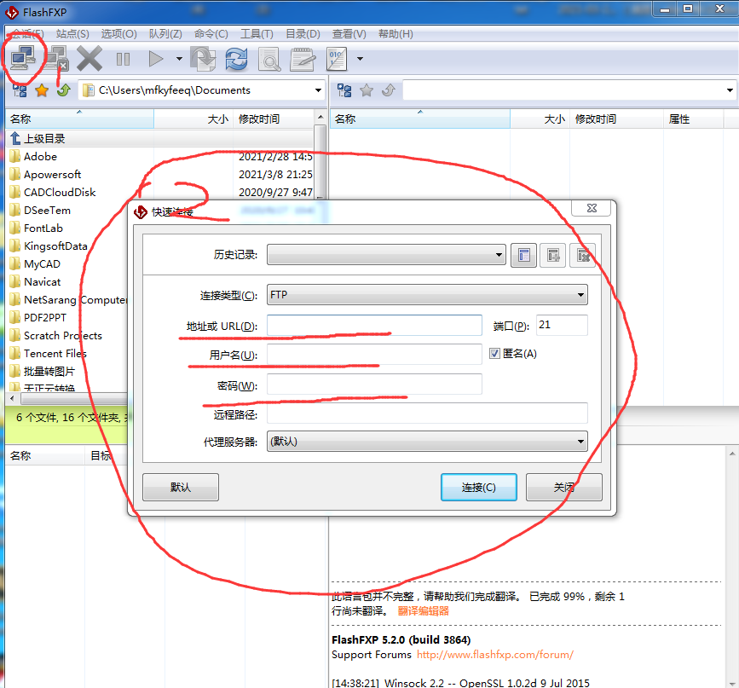Open the transfer mode dropdown arrow
This screenshot has width=739, height=688.
pyautogui.click(x=360, y=59)
